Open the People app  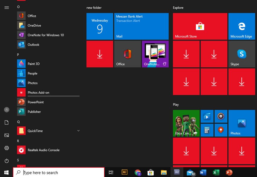click(48, 73)
